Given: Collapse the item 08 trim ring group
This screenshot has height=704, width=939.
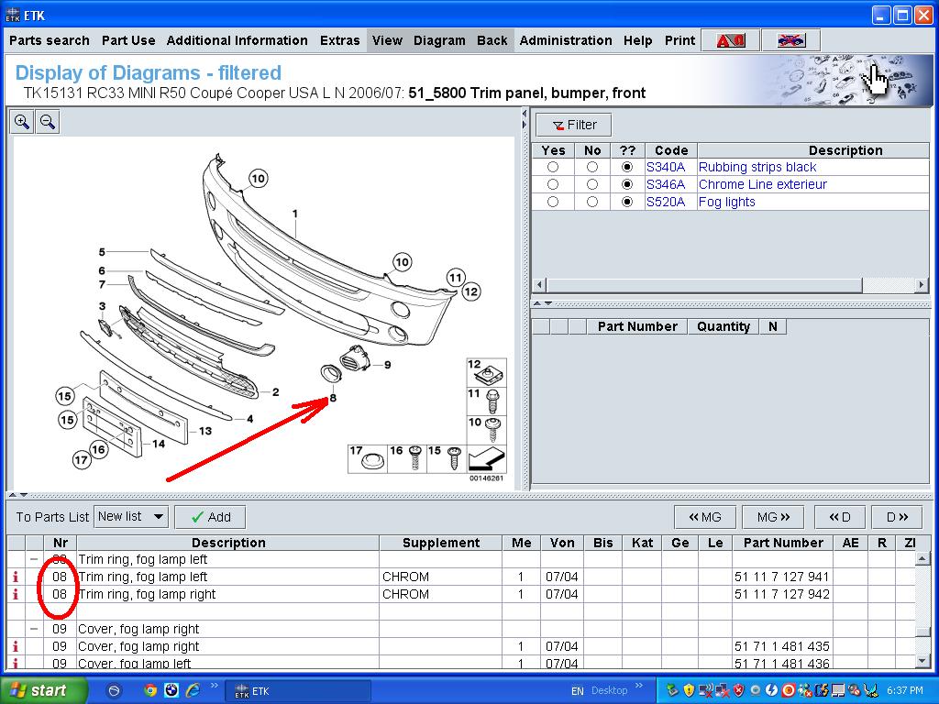Looking at the screenshot, I should coord(34,559).
